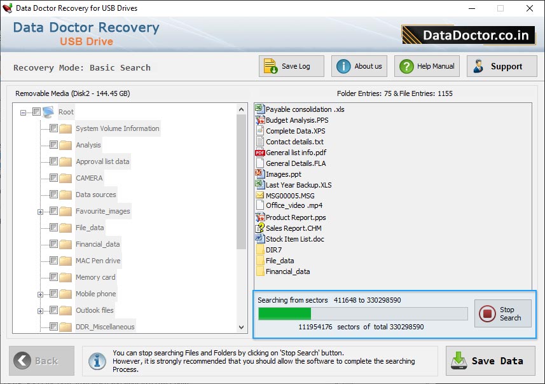Select the DIR7 folder in file list
Image resolution: width=545 pixels, height=384 pixels.
point(273,250)
